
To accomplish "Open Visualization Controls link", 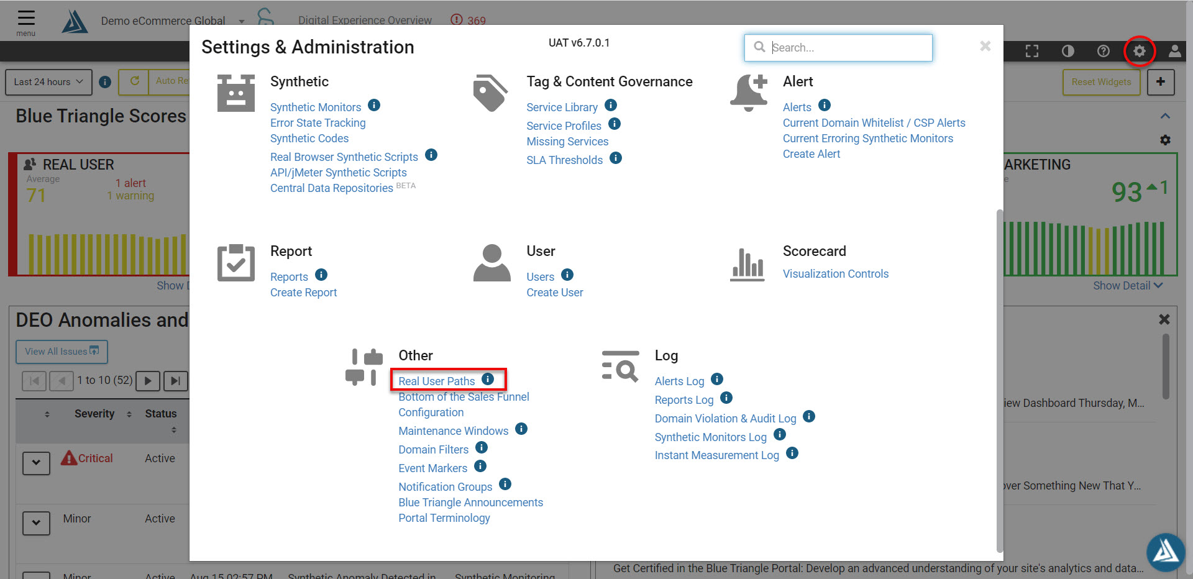I will 836,274.
